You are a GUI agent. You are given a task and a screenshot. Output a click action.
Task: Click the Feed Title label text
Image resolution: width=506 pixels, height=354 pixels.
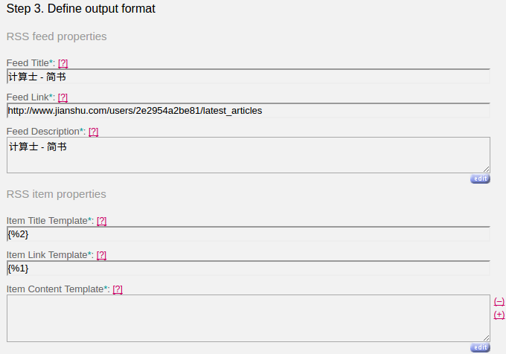coord(28,63)
